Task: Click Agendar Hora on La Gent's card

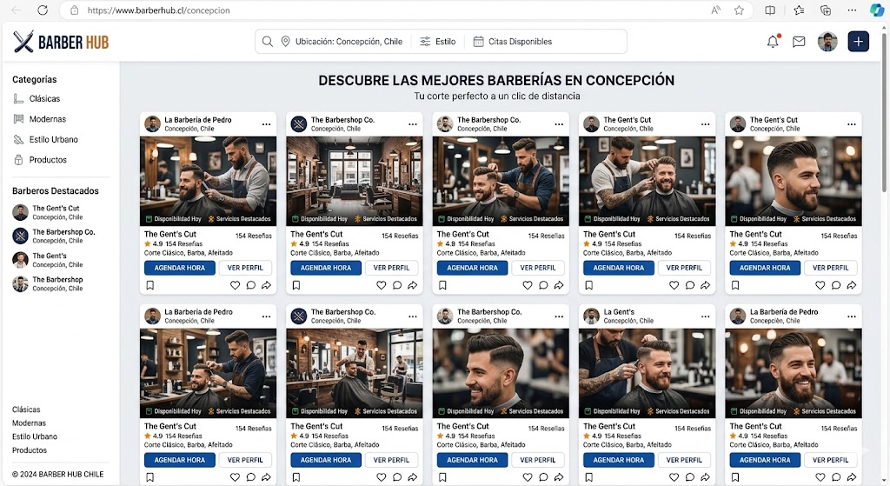Action: click(x=619, y=460)
